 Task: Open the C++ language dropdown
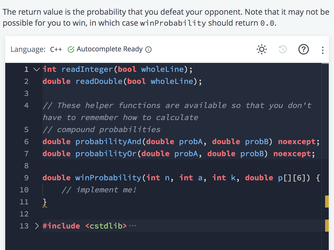pos(56,50)
